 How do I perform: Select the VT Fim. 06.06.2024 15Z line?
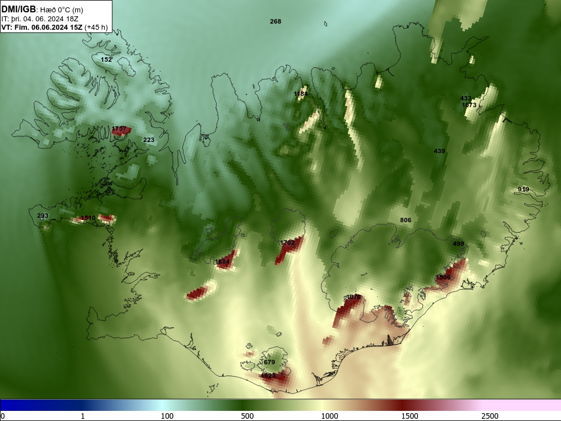coord(54,28)
